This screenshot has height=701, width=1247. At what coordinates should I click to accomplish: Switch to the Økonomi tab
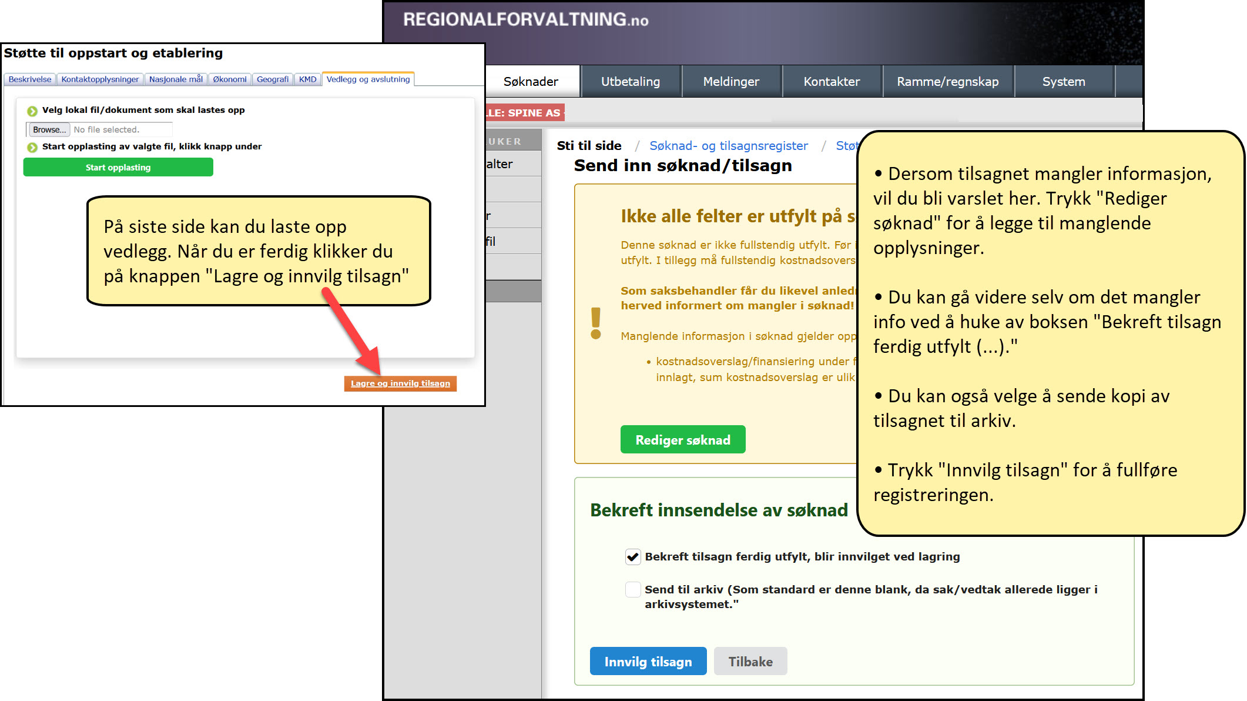click(229, 79)
